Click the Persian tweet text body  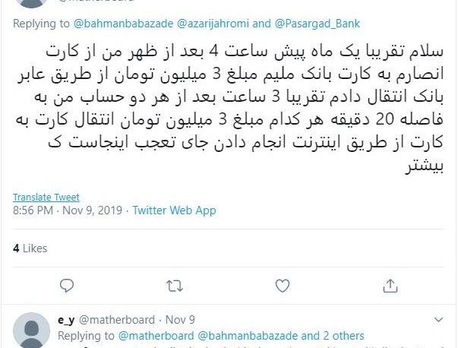click(x=229, y=109)
